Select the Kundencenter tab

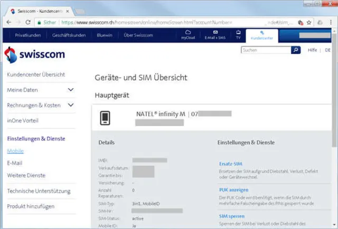pyautogui.click(x=262, y=35)
